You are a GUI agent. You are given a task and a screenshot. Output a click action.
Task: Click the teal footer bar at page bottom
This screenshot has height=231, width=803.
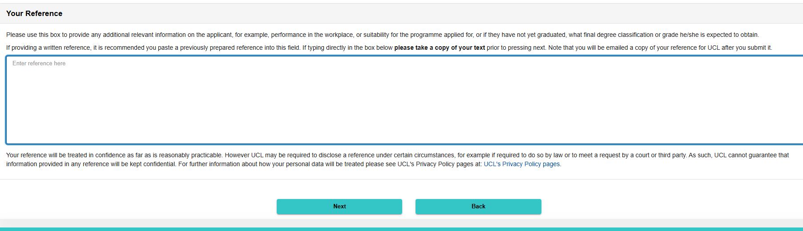pyautogui.click(x=400, y=229)
